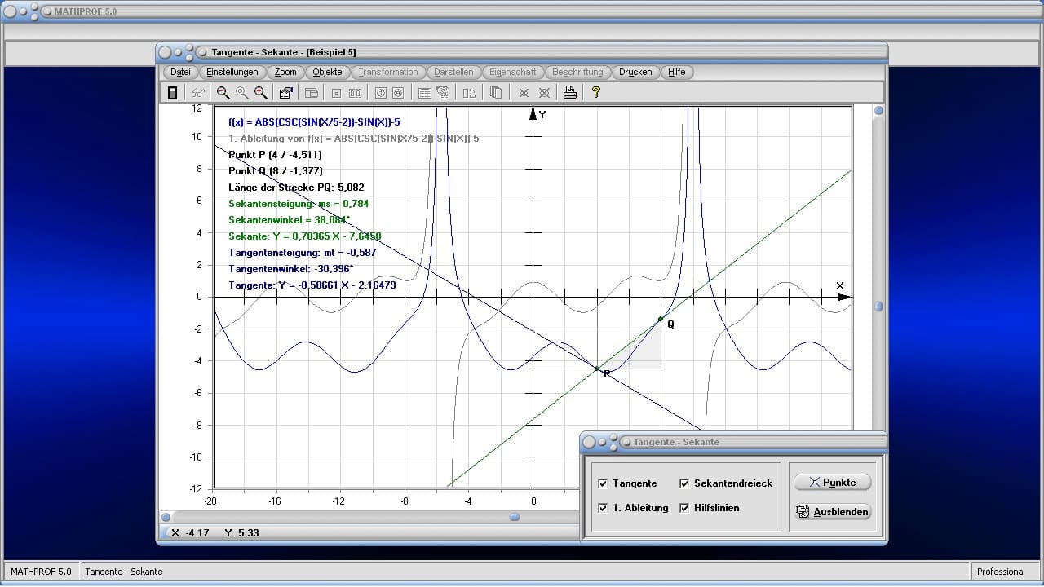Click the f(x) function definition text
Screen dimensions: 1044x587
tap(314, 122)
